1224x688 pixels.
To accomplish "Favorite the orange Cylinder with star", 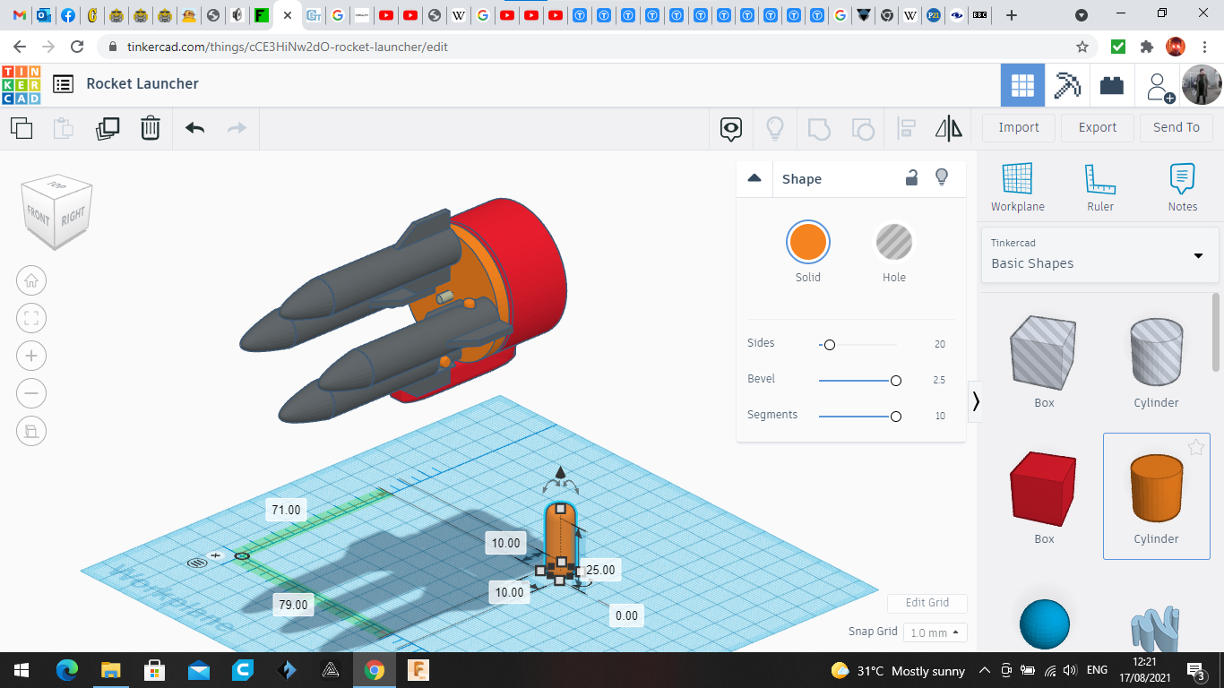I will tap(1195, 447).
